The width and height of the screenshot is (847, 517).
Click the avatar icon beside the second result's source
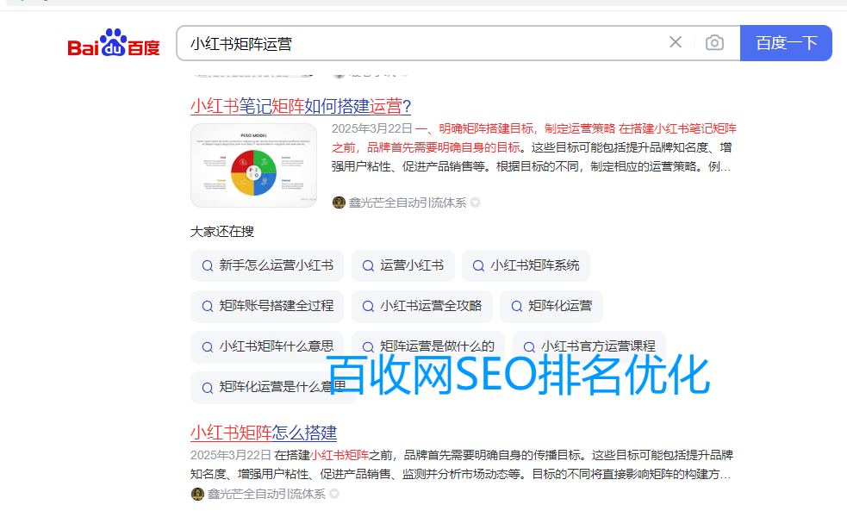(x=197, y=494)
